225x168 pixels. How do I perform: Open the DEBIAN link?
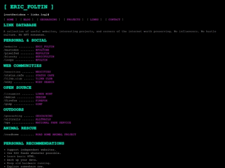tap(41, 97)
